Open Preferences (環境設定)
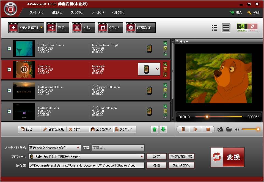 coord(141,28)
